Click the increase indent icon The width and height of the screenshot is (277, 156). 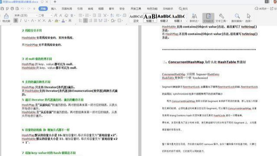click(99, 16)
